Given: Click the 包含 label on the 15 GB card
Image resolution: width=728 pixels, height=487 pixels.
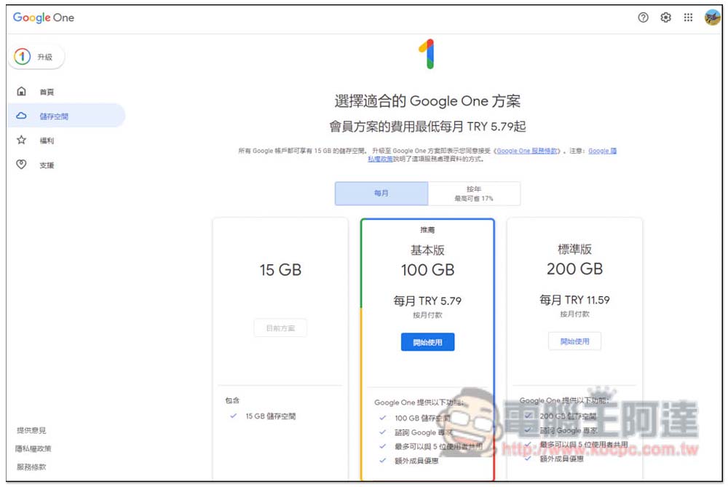Looking at the screenshot, I should click(x=232, y=400).
